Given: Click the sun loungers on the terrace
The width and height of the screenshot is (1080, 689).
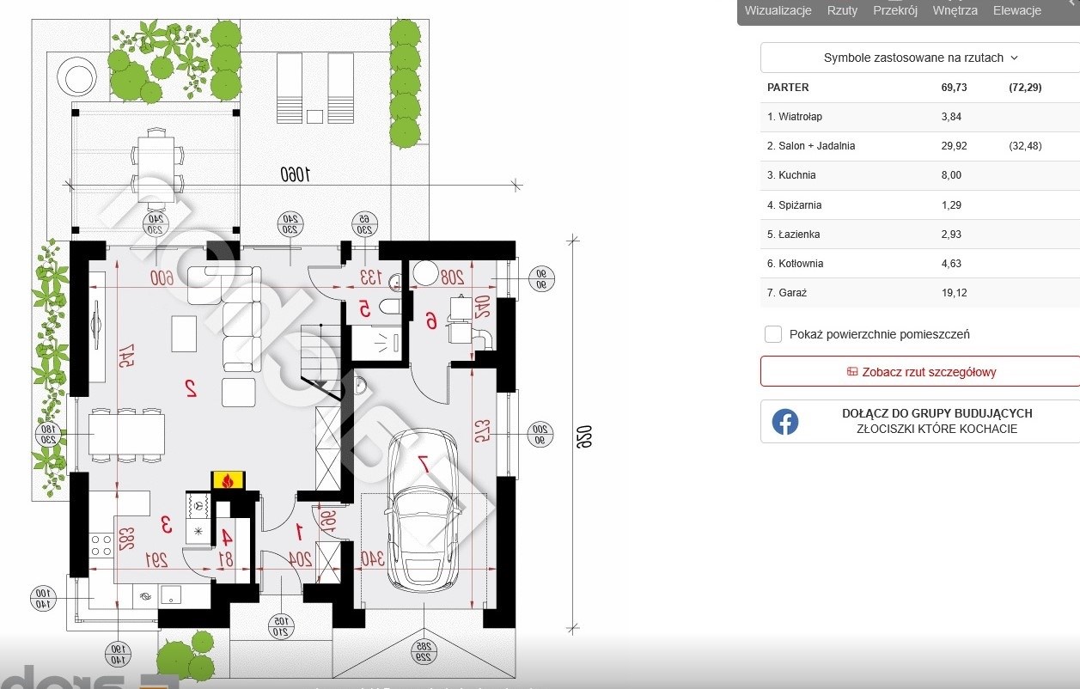Looking at the screenshot, I should (x=314, y=87).
